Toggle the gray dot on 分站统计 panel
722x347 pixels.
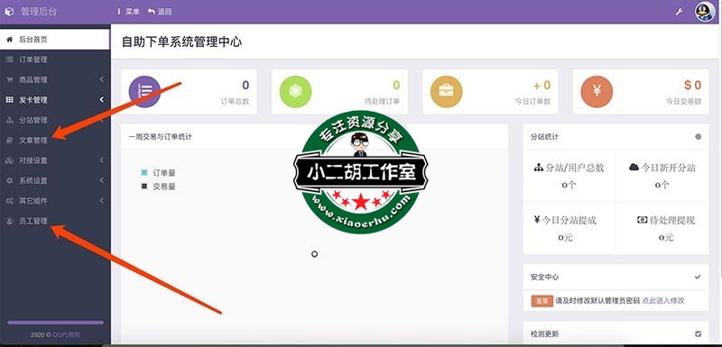point(698,136)
